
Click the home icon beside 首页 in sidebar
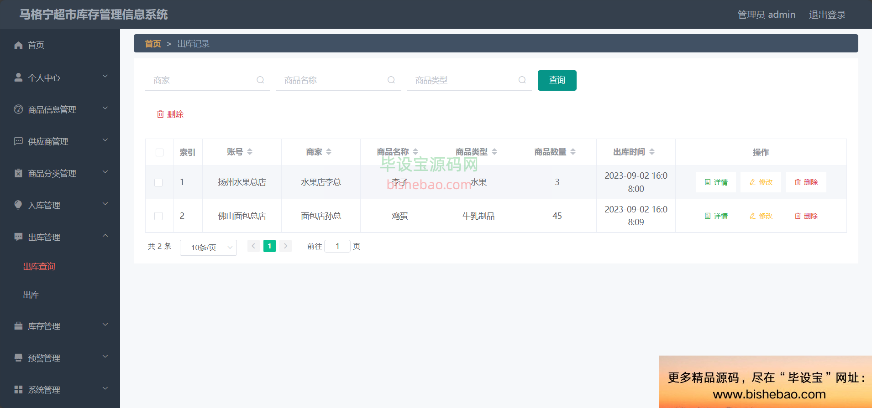point(18,45)
